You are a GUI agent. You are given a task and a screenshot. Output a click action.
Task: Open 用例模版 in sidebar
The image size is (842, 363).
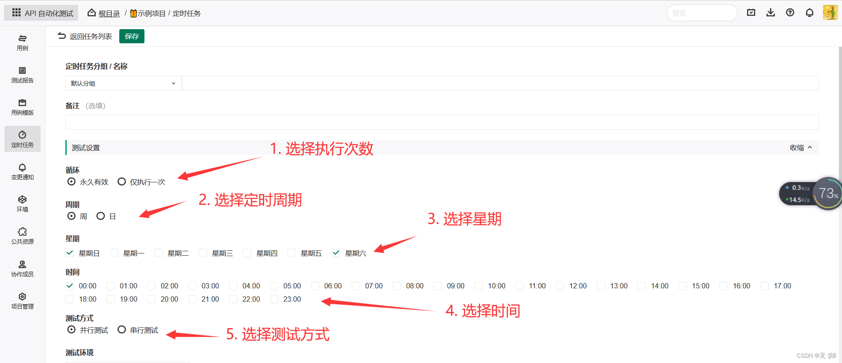(23, 107)
